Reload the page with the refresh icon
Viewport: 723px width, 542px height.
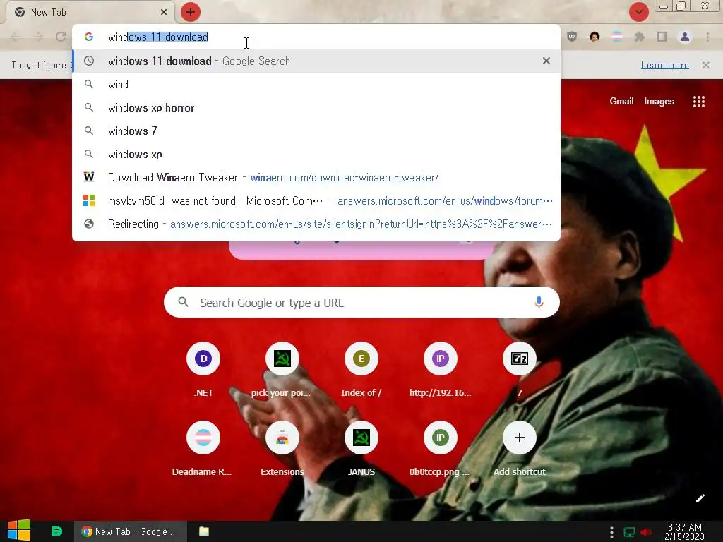[61, 37]
